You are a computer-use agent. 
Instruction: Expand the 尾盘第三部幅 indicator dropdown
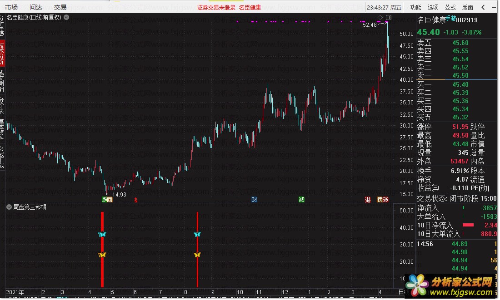tap(9, 207)
